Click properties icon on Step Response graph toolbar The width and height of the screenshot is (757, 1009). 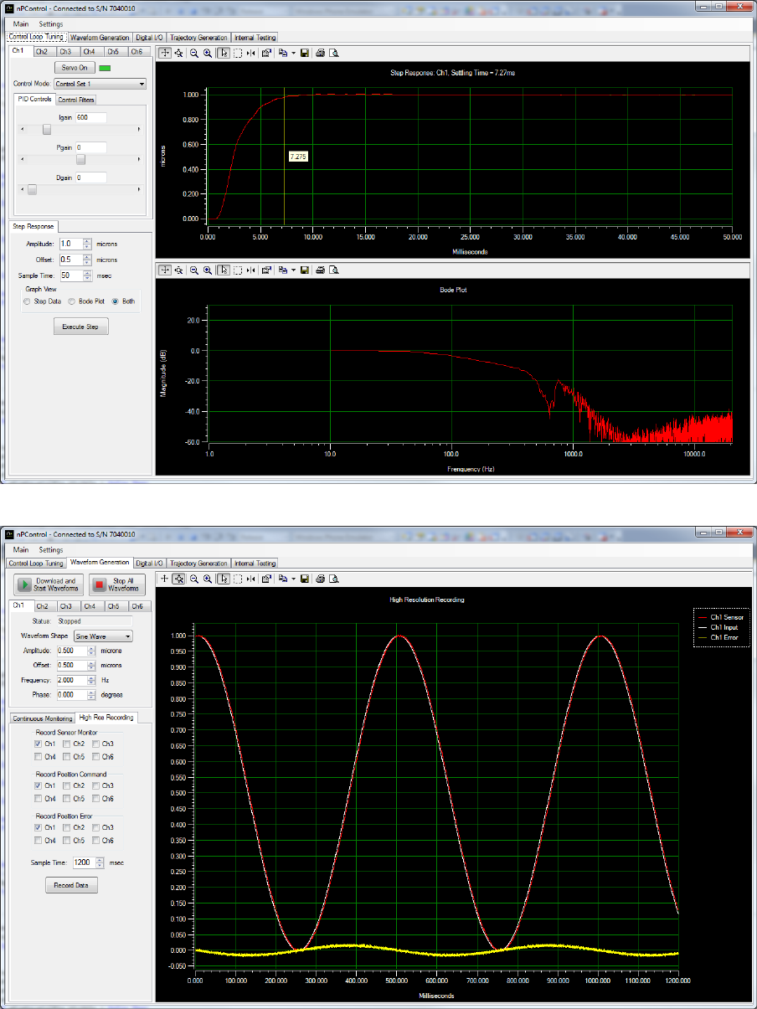pos(266,52)
